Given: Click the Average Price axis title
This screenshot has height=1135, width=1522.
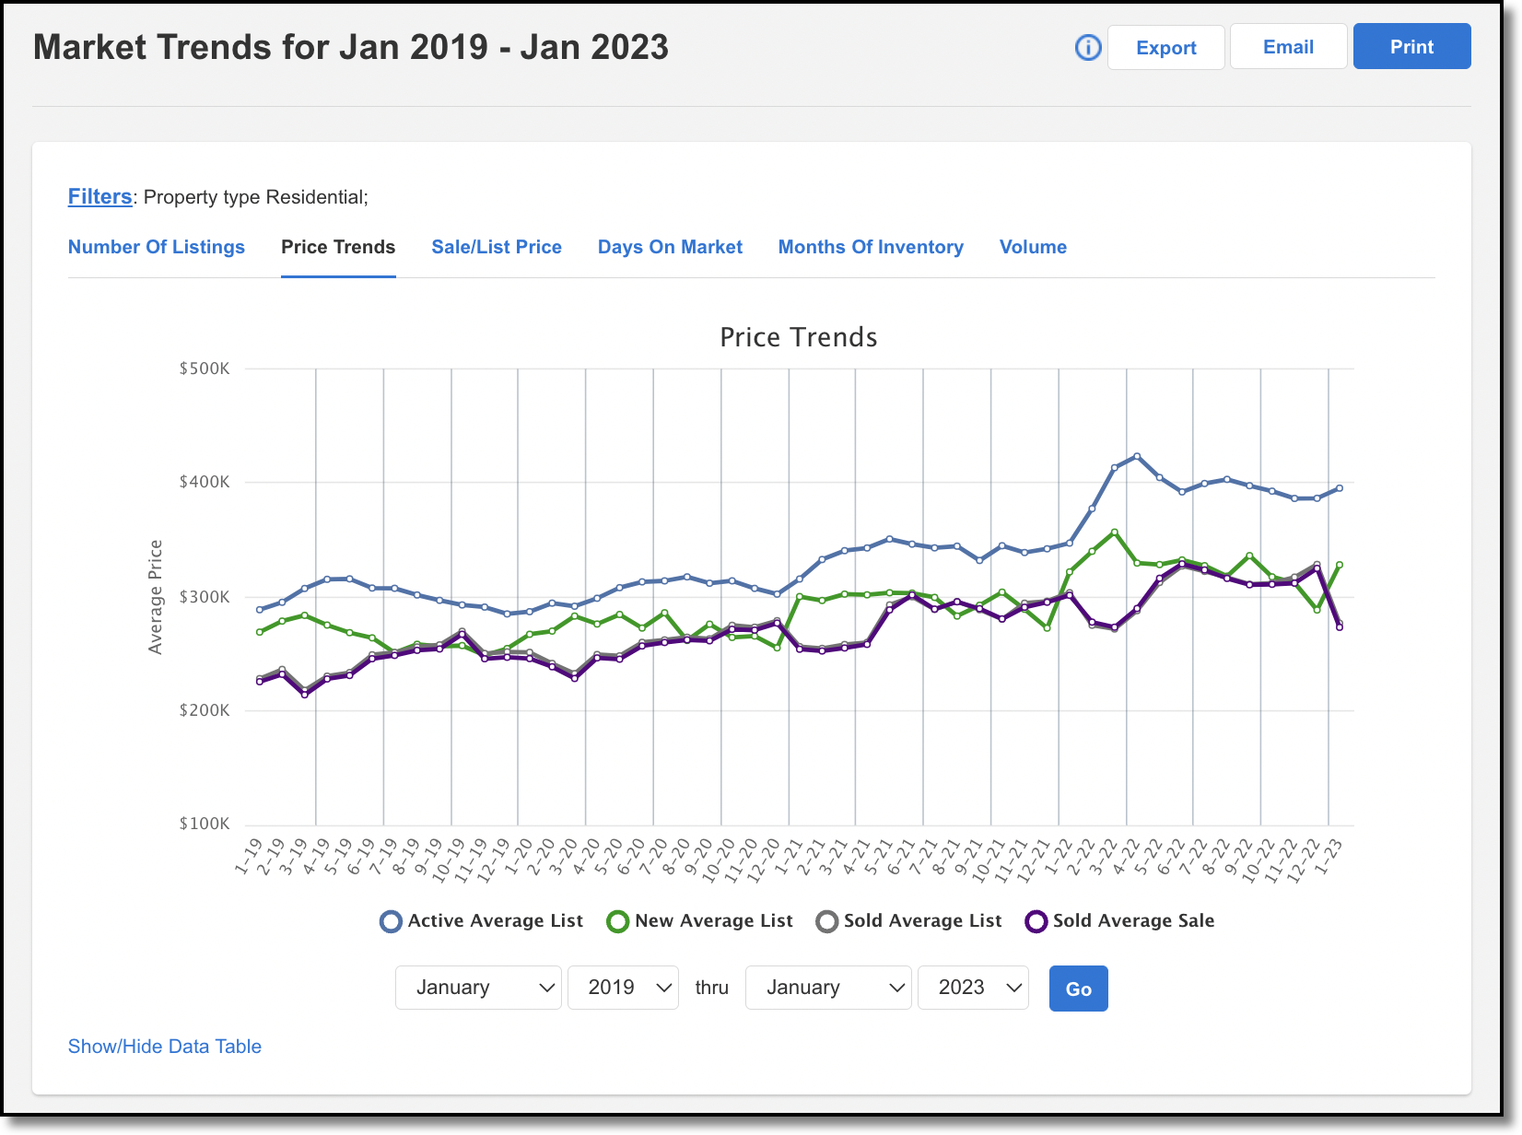Looking at the screenshot, I should coord(156,597).
